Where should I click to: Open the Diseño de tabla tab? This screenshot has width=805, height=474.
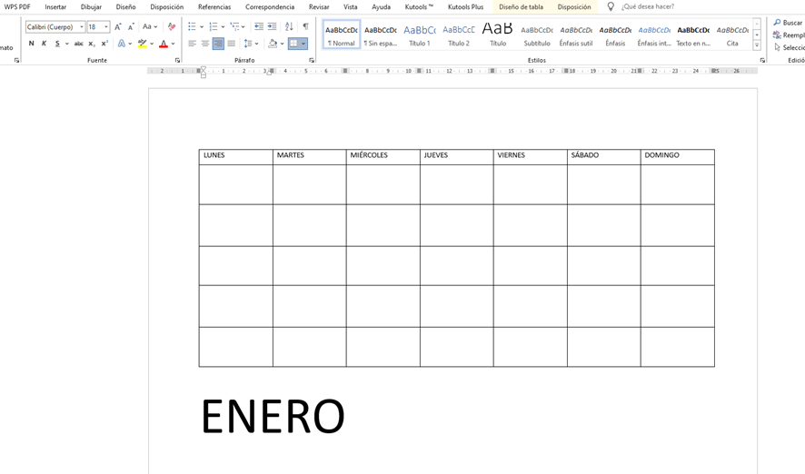tap(522, 6)
